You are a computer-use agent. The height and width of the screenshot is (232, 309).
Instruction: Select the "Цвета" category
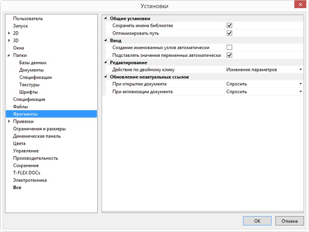[x=19, y=143]
